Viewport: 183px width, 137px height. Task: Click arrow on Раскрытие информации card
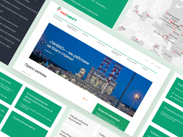click(121, 128)
